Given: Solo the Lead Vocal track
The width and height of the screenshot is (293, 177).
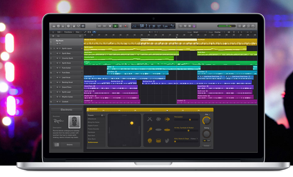Looking at the screenshot, I should [59, 78].
